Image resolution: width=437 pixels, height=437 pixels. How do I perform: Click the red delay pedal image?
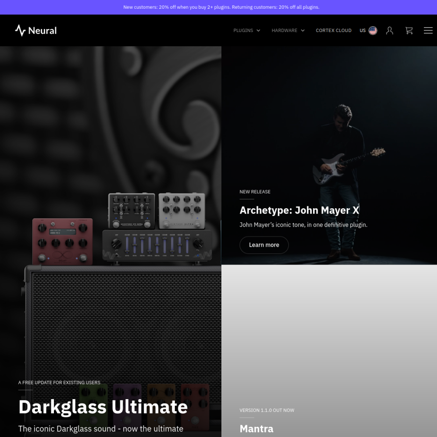[63, 241]
